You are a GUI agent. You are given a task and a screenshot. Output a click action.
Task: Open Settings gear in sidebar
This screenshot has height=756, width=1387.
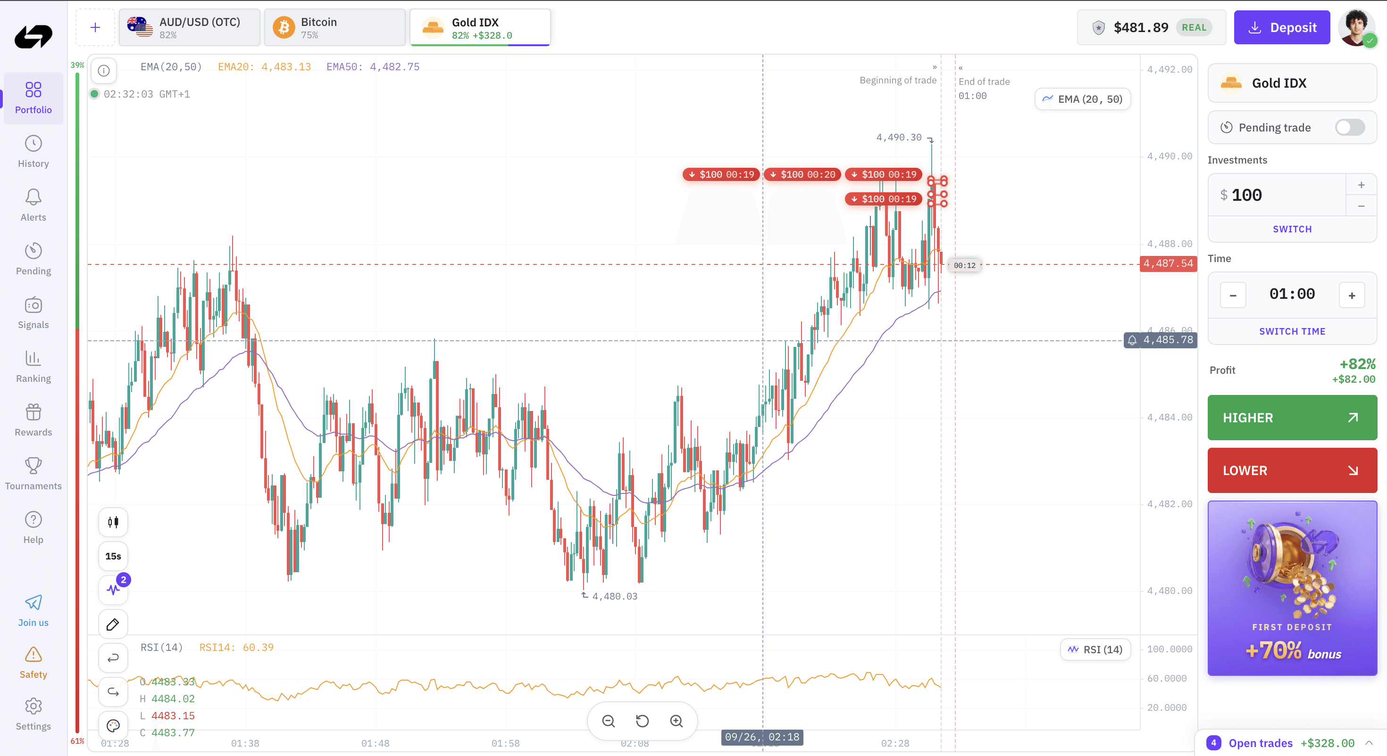coord(33,715)
